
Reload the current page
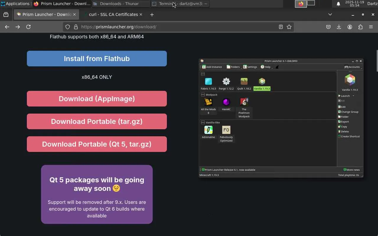[28, 27]
